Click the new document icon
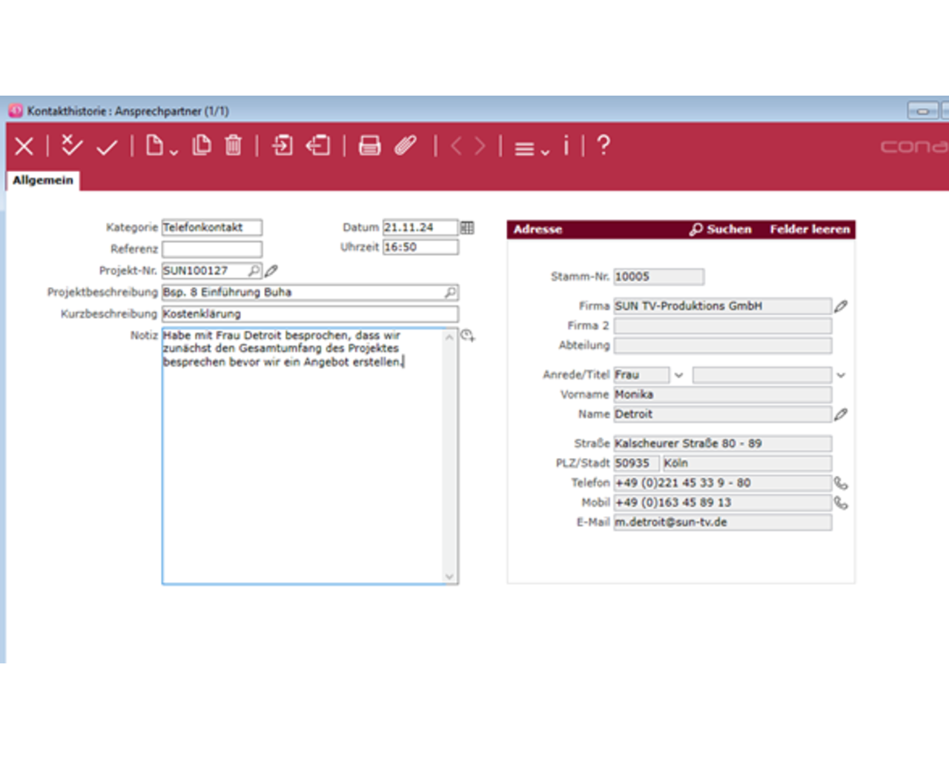The width and height of the screenshot is (949, 759). (x=154, y=145)
